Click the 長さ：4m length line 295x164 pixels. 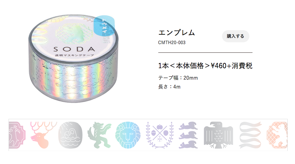[x=169, y=87]
